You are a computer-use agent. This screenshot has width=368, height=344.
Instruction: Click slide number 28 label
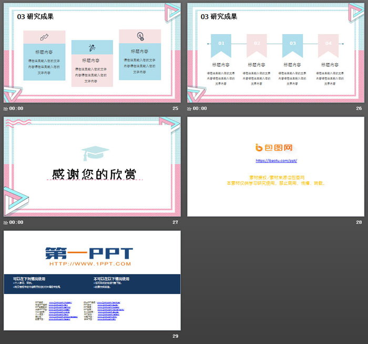coord(359,222)
